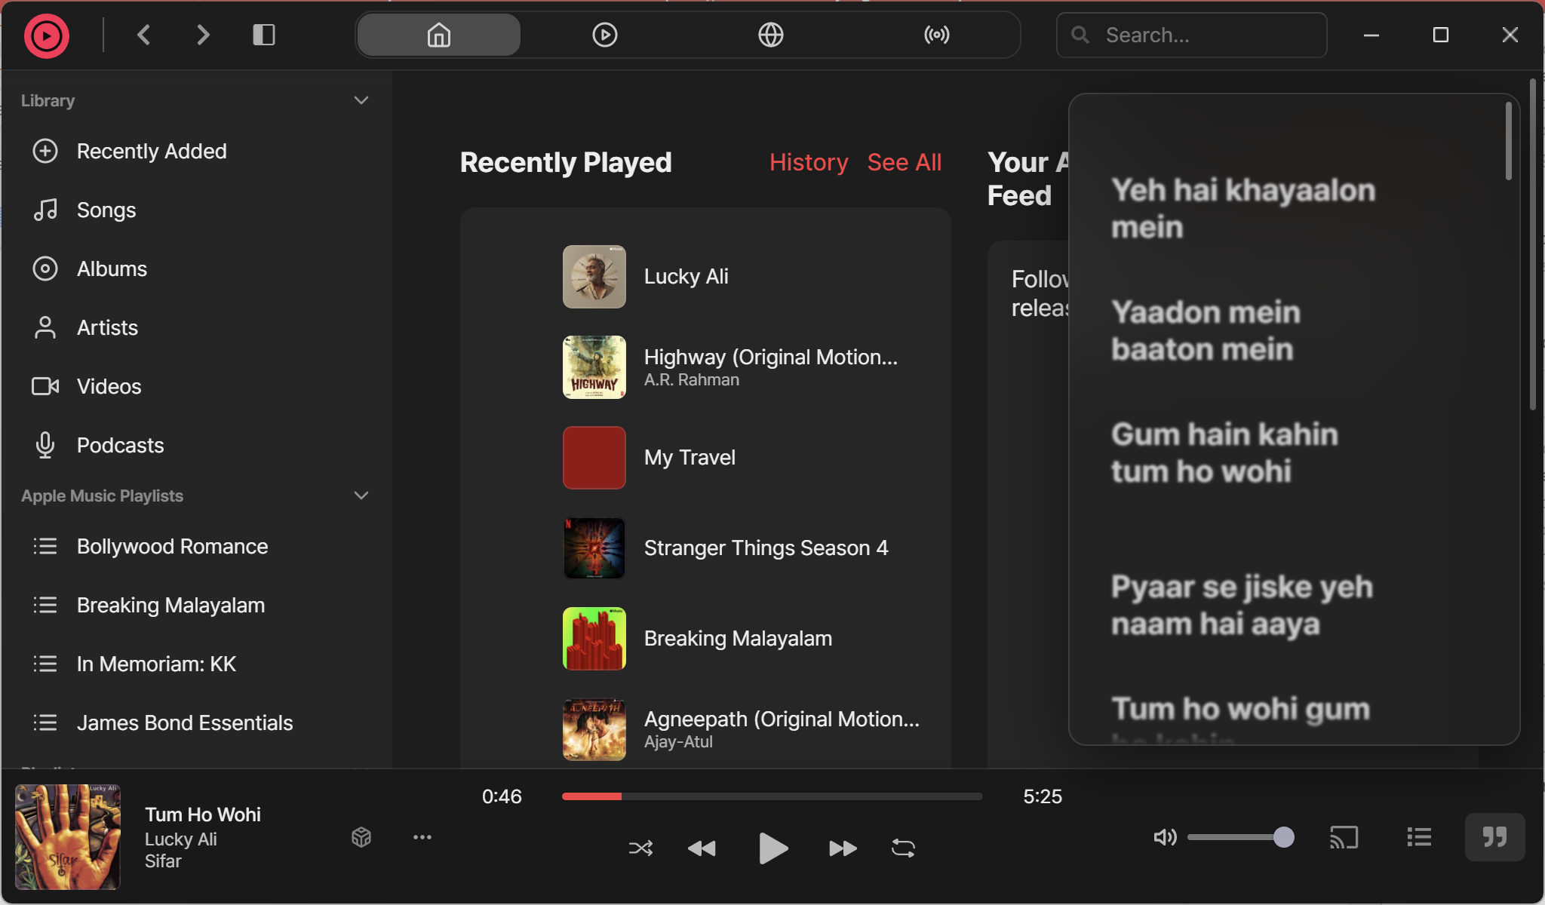The width and height of the screenshot is (1545, 905).
Task: Click the main page vertical scrollbar
Action: point(1532,244)
